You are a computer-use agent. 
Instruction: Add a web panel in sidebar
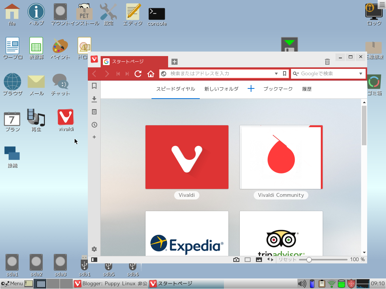94,137
